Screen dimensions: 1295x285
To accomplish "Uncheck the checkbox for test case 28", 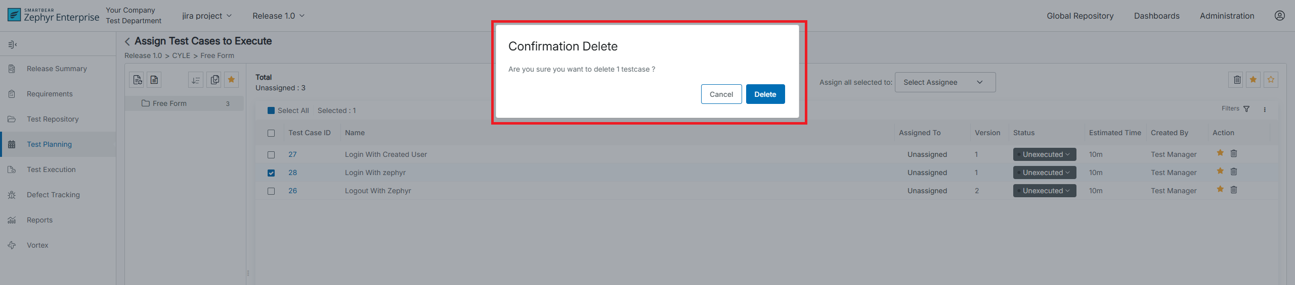I will tap(271, 173).
